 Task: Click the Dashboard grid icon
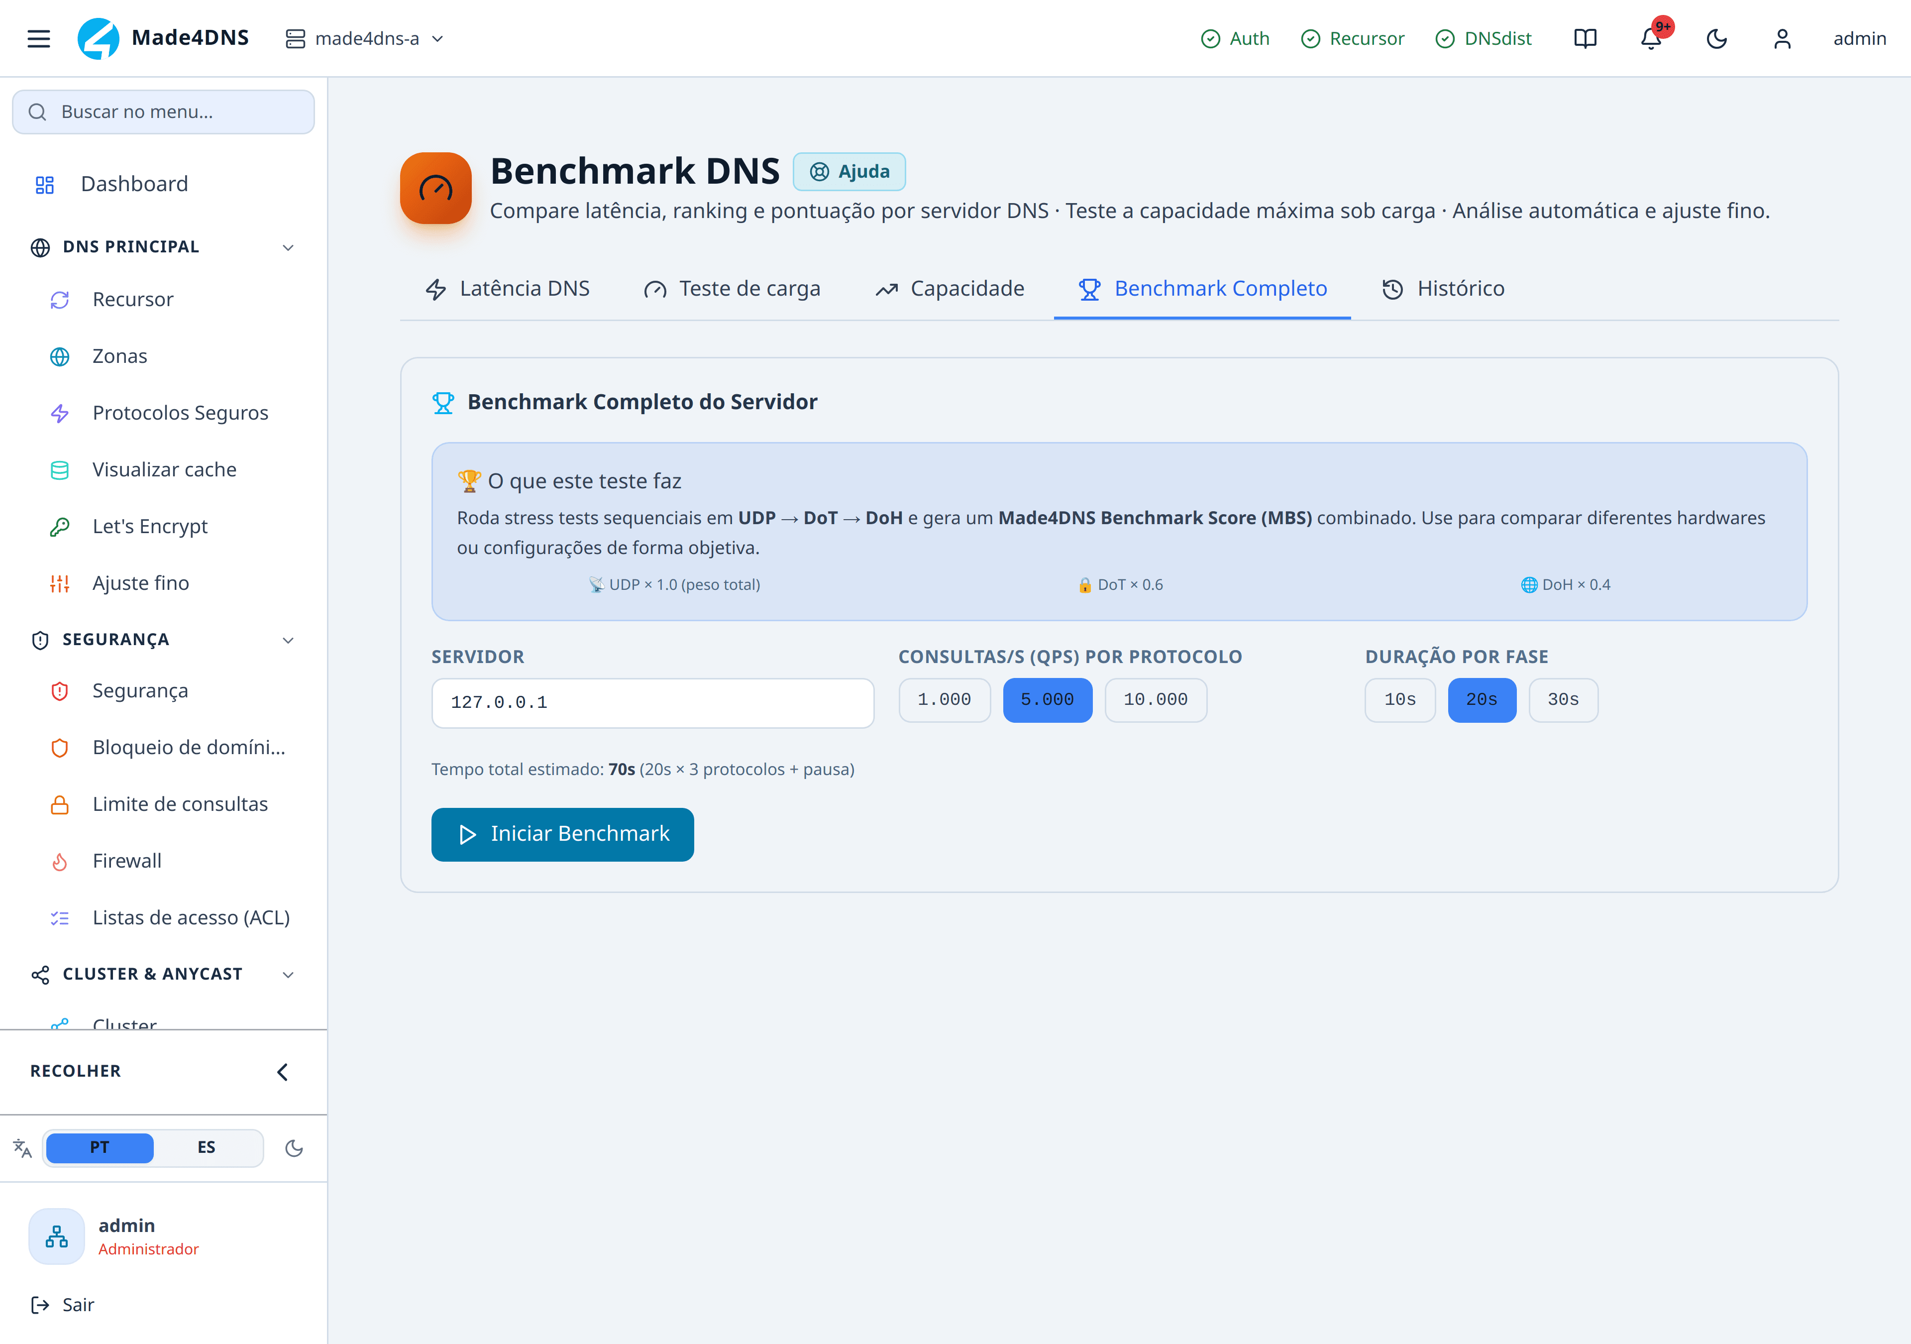click(x=45, y=184)
